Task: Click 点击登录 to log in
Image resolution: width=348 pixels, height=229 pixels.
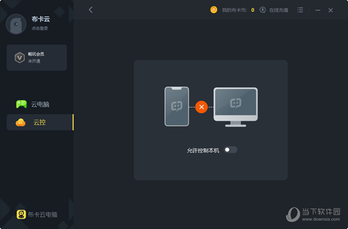Action: 39,28
